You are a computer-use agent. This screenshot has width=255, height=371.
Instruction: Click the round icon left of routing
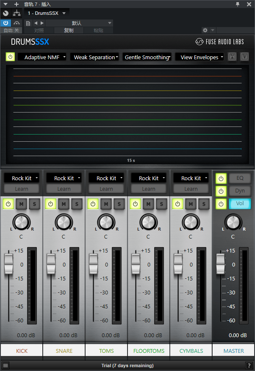tap(6, 13)
